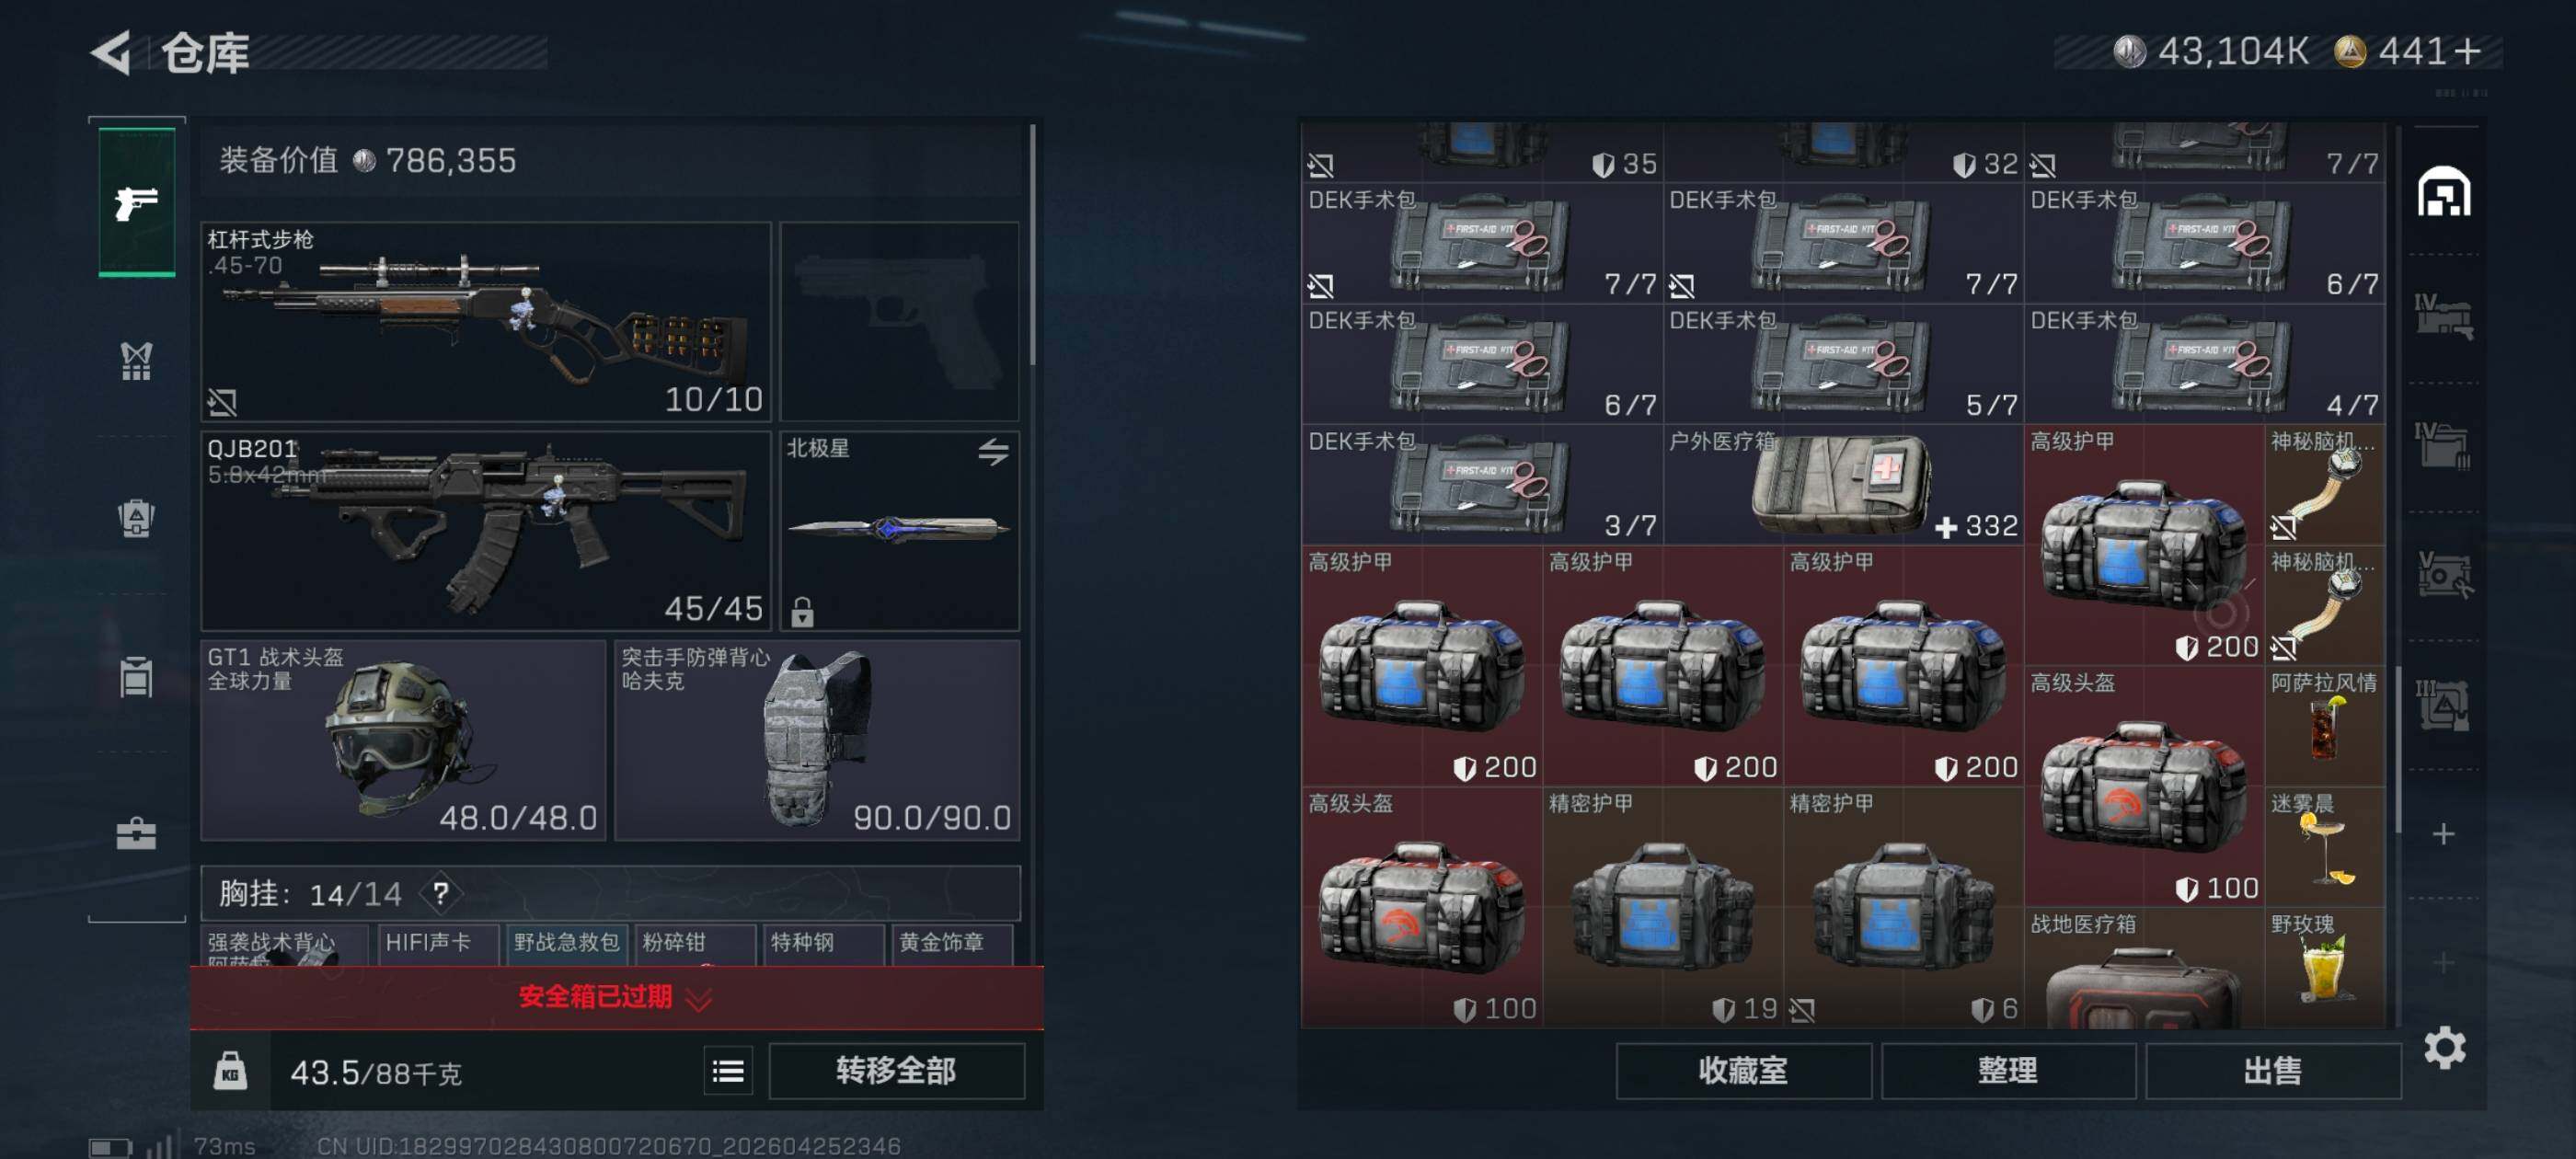Image resolution: width=2576 pixels, height=1159 pixels.
Task: Click the list view icon near weight
Action: pos(727,1072)
